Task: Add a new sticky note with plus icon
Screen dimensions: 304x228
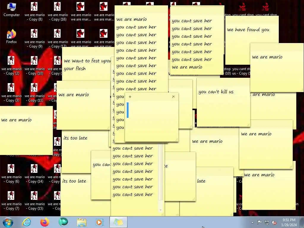Action: (x=130, y=96)
